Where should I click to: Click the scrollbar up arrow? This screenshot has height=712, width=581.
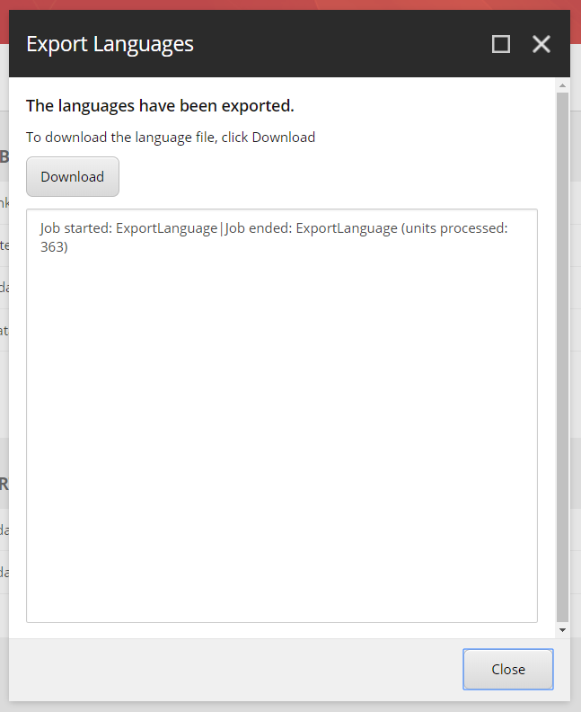point(563,86)
